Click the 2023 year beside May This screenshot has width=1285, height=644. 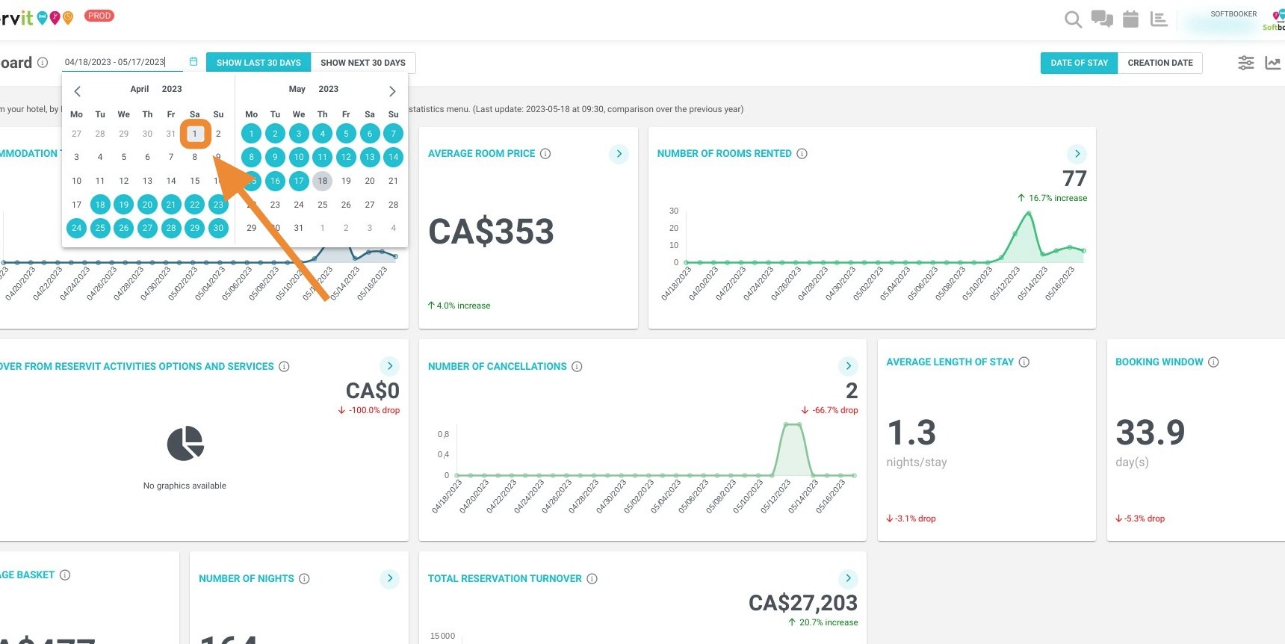pos(329,89)
